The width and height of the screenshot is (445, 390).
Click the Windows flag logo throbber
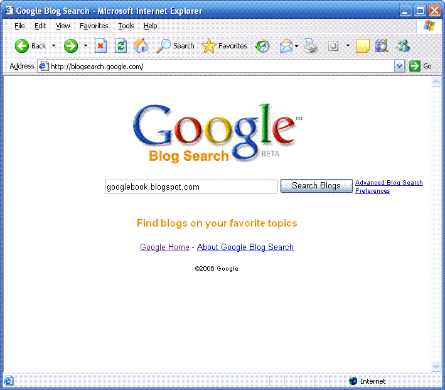(429, 26)
